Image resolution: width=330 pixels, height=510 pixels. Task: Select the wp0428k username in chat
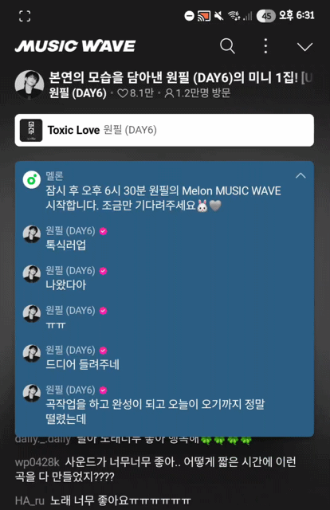click(x=37, y=462)
